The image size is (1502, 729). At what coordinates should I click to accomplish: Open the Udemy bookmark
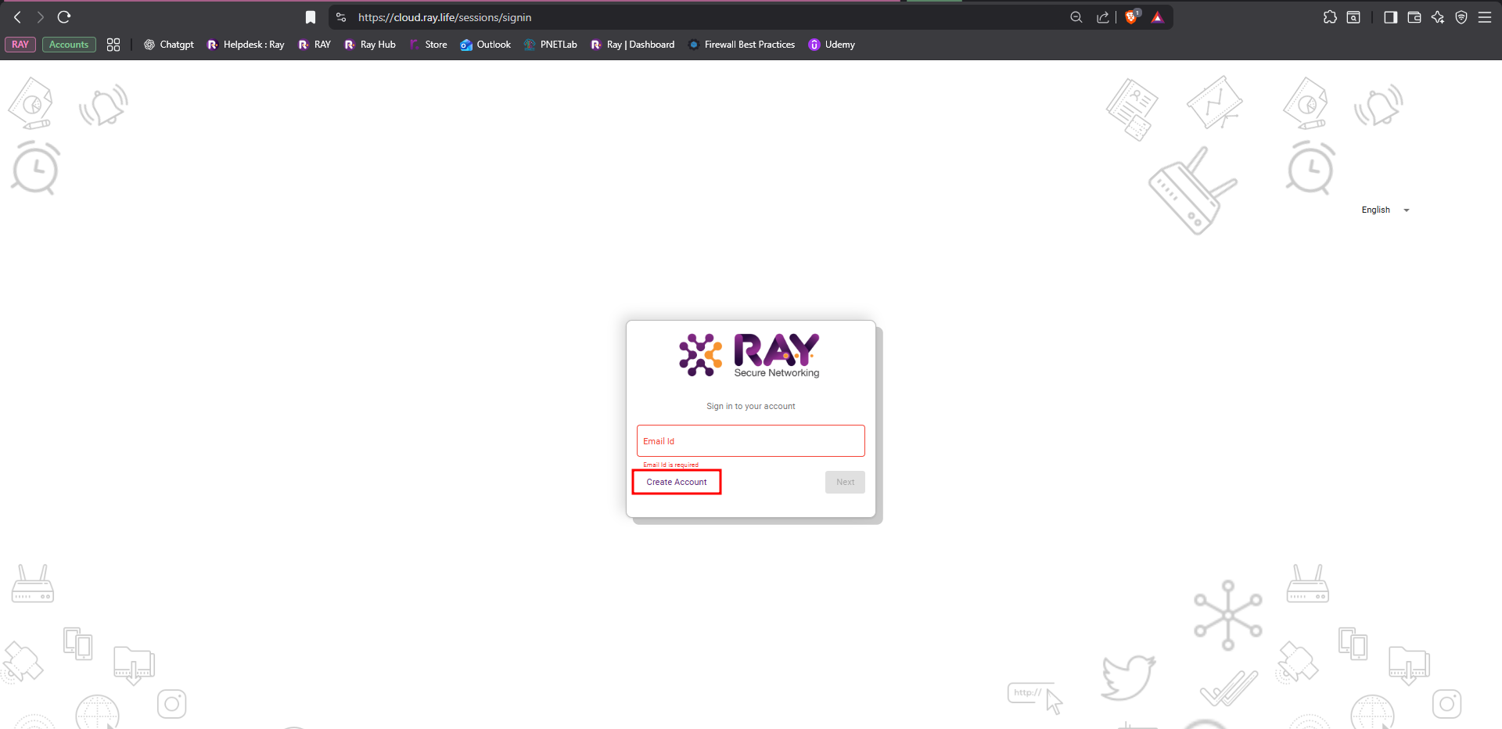click(832, 45)
